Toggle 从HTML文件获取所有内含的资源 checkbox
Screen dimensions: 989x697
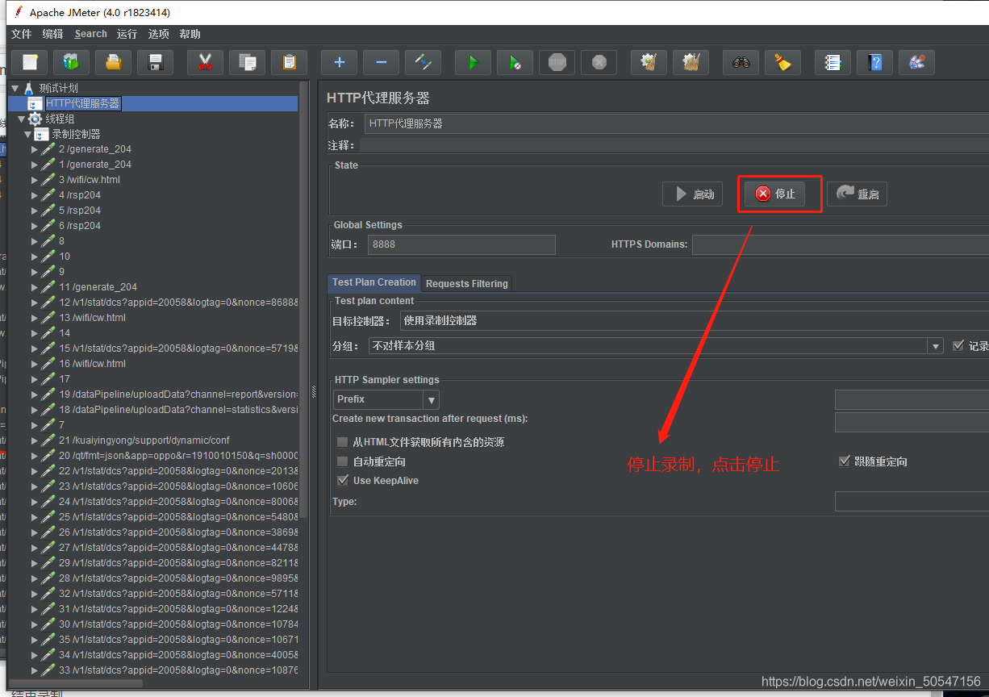point(342,442)
